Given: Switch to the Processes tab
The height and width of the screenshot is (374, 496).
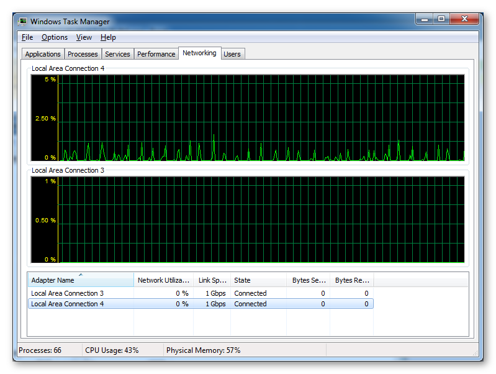Looking at the screenshot, I should pyautogui.click(x=83, y=54).
